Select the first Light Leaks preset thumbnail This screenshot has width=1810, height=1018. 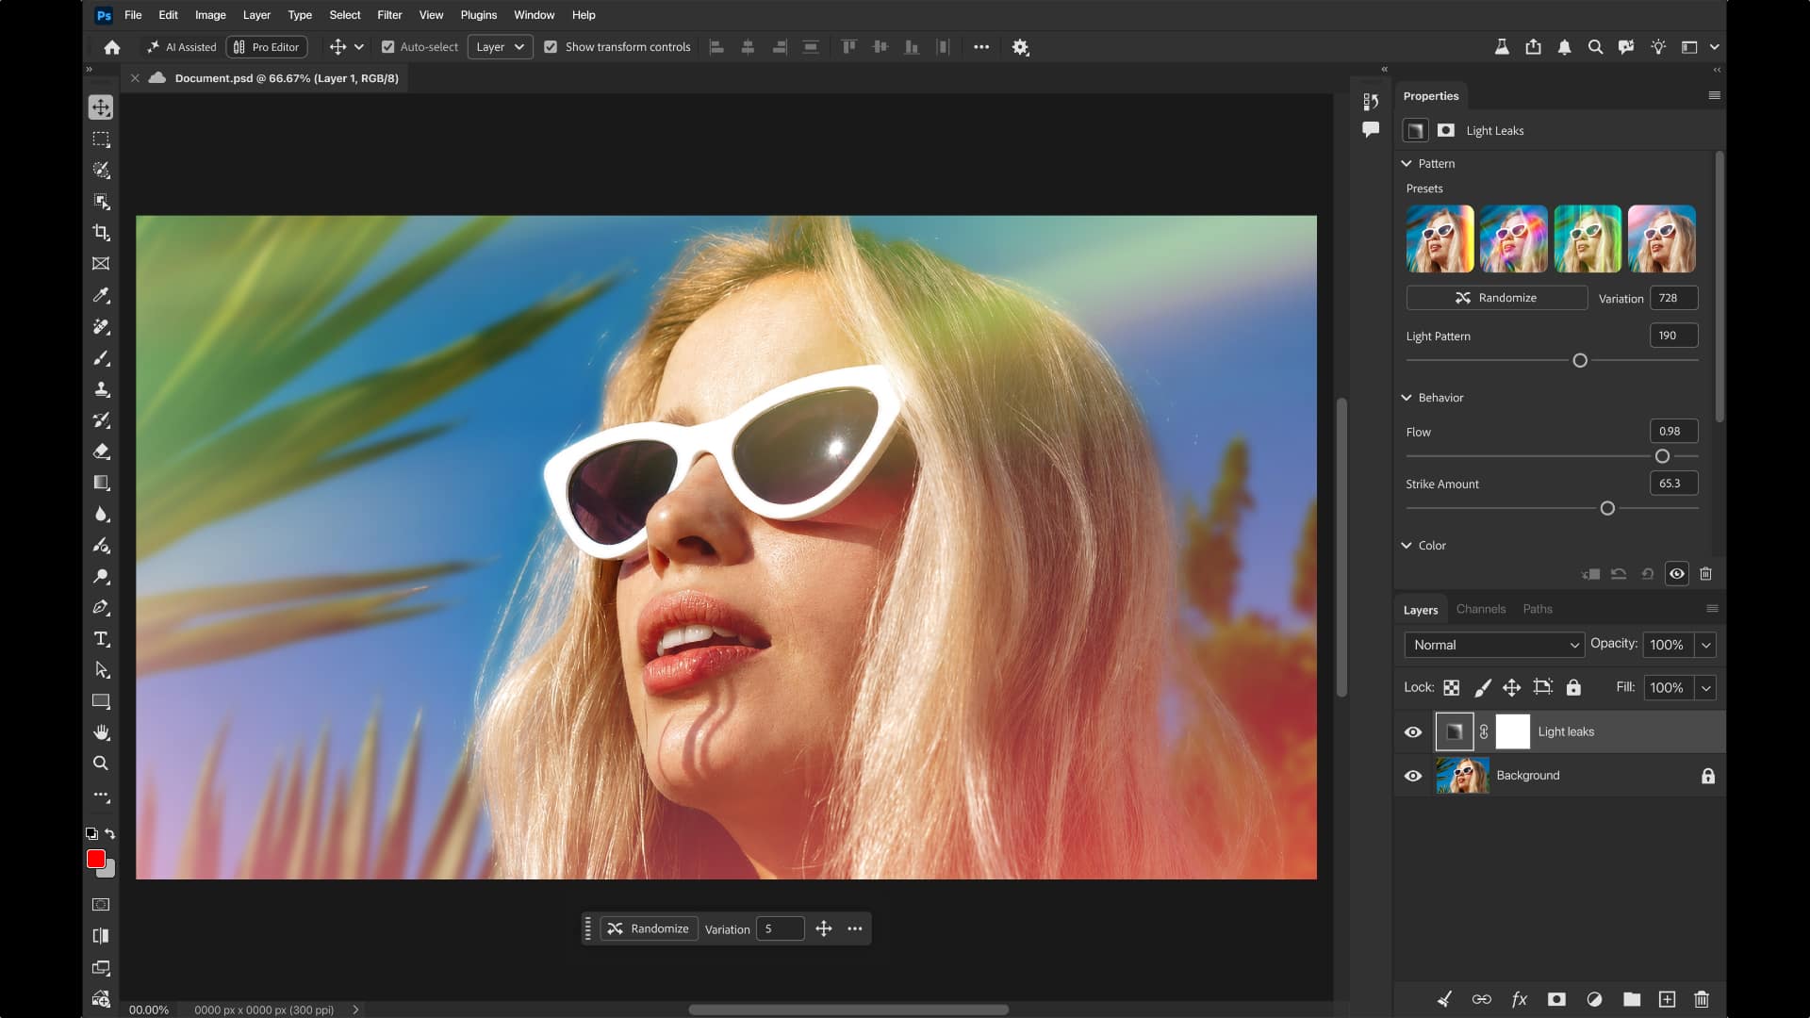1440,239
